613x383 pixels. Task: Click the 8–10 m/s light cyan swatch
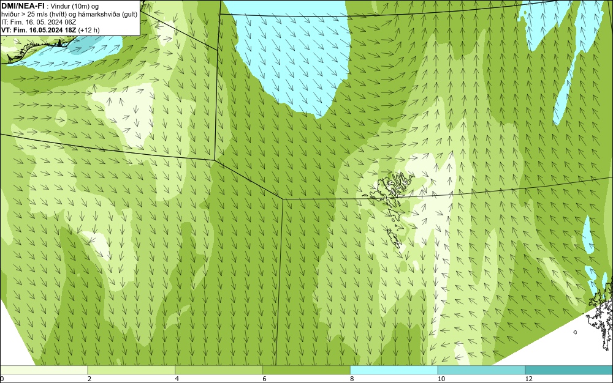[x=394, y=370]
